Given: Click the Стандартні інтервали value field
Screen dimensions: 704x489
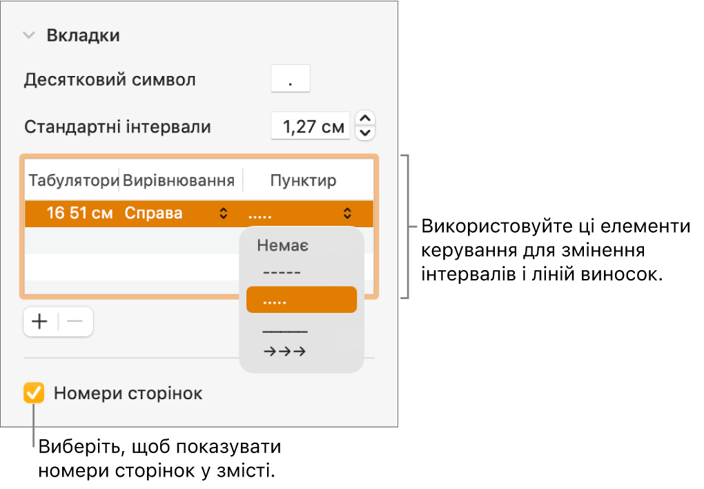Looking at the screenshot, I should tap(310, 126).
